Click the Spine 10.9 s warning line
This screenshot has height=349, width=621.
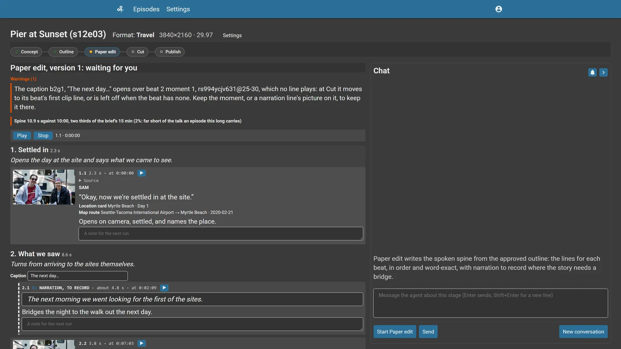(128, 121)
